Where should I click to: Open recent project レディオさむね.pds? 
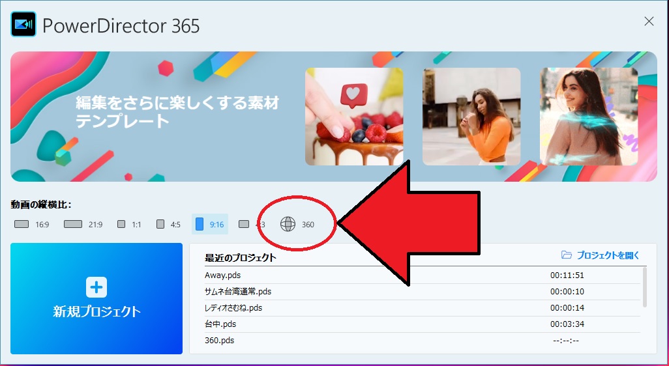point(423,307)
